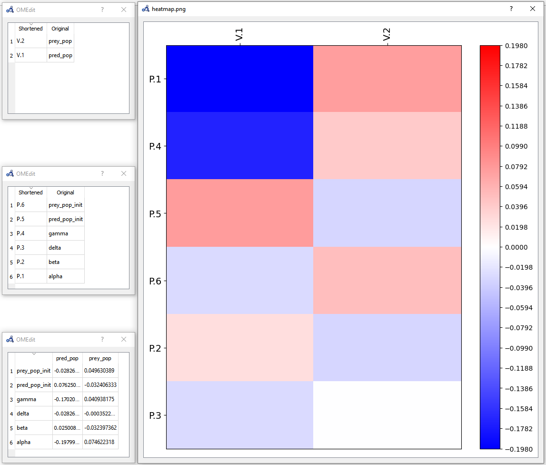Open help via the ? in the heatmap window
This screenshot has height=465, width=546.
pos(511,9)
